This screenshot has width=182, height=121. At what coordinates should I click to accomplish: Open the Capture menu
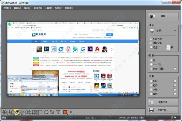27,8
